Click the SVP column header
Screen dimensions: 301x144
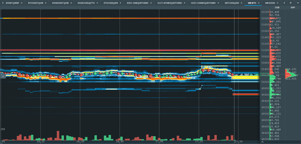pos(293,7)
